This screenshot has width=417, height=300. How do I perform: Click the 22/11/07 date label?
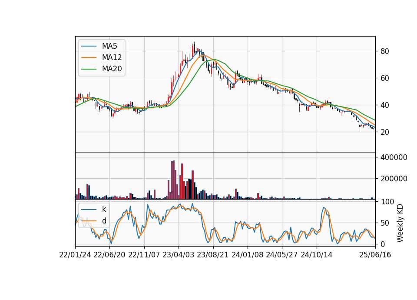pos(144,255)
